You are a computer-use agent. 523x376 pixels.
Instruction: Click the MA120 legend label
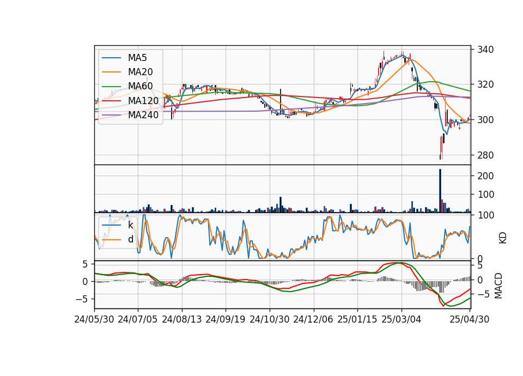(x=143, y=101)
